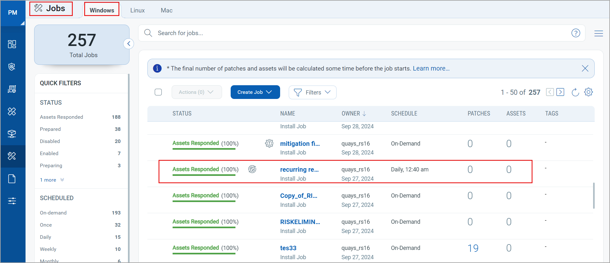Open the reports document icon in the sidebar
This screenshot has width=610, height=263.
pos(12,179)
